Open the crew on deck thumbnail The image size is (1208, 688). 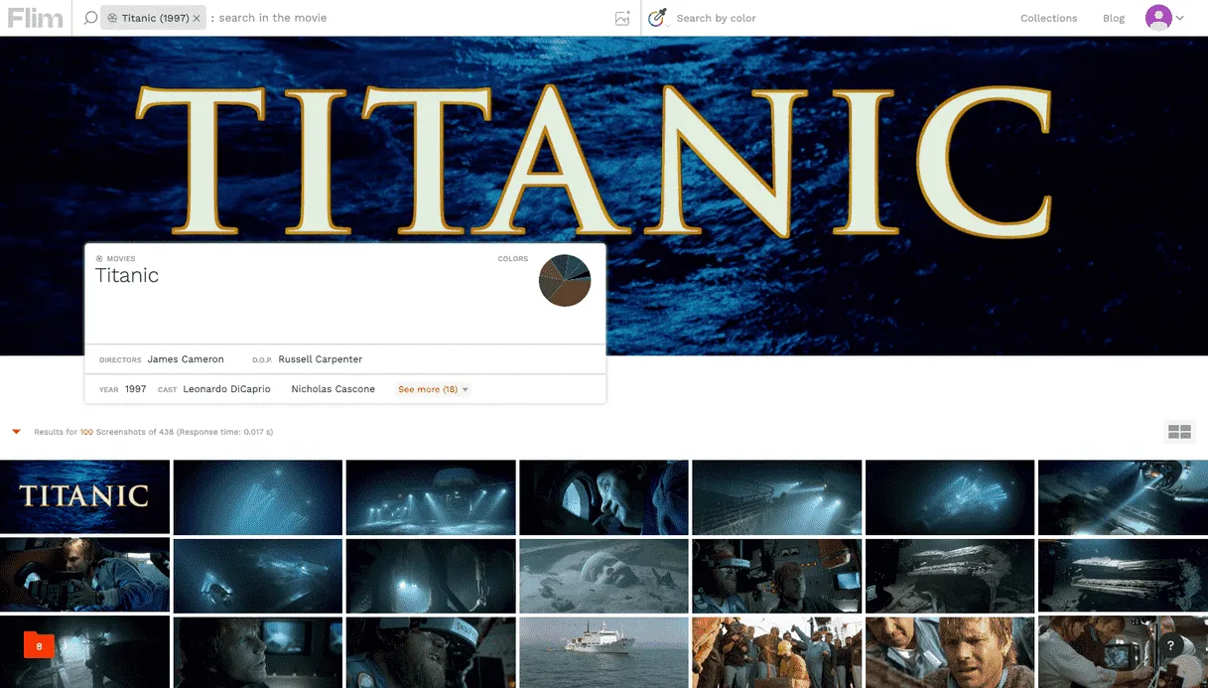point(776,652)
